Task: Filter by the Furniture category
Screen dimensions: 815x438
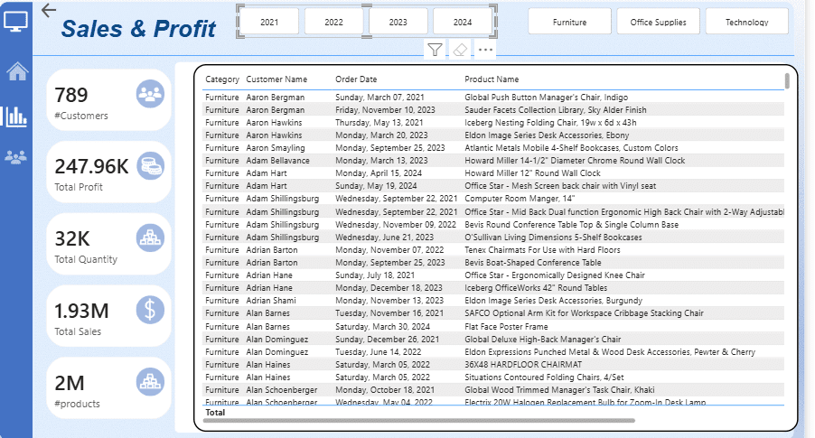Action: (569, 22)
